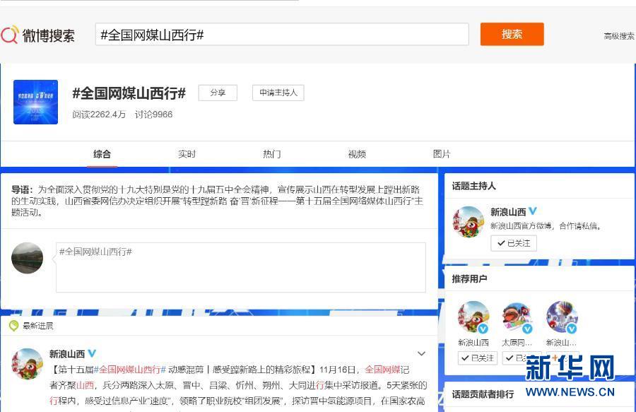636x412 pixels.
Task: Click the Weibo search logo
Action: 38,35
